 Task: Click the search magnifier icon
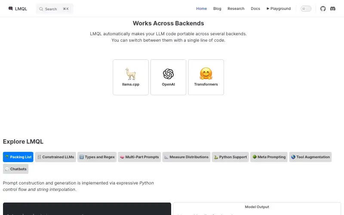(x=41, y=9)
